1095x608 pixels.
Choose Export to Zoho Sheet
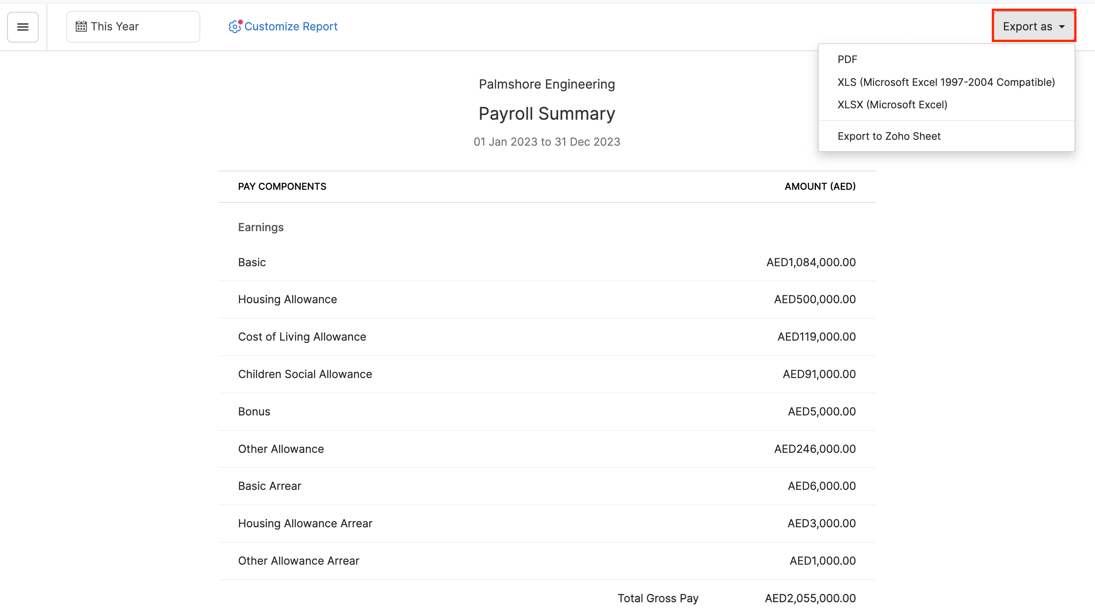click(x=888, y=136)
